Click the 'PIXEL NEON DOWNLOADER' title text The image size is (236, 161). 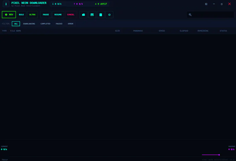29,3
